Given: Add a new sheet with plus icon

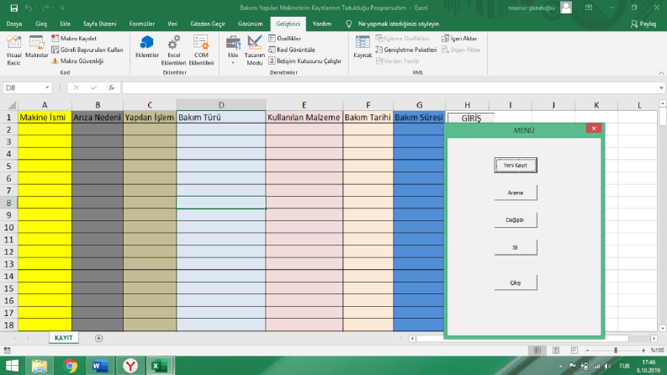Looking at the screenshot, I should coord(98,338).
